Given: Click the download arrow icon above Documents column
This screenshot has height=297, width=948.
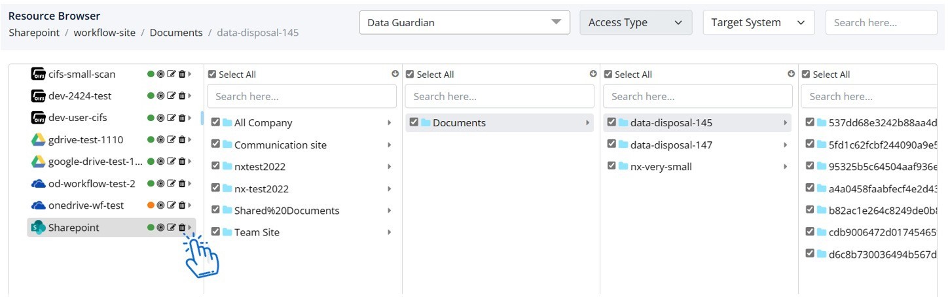Looking at the screenshot, I should [x=593, y=74].
